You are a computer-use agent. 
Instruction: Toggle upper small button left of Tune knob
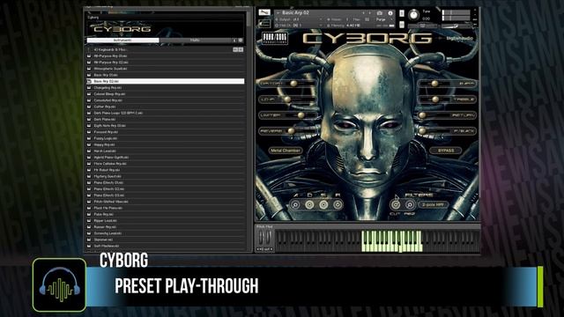point(402,13)
